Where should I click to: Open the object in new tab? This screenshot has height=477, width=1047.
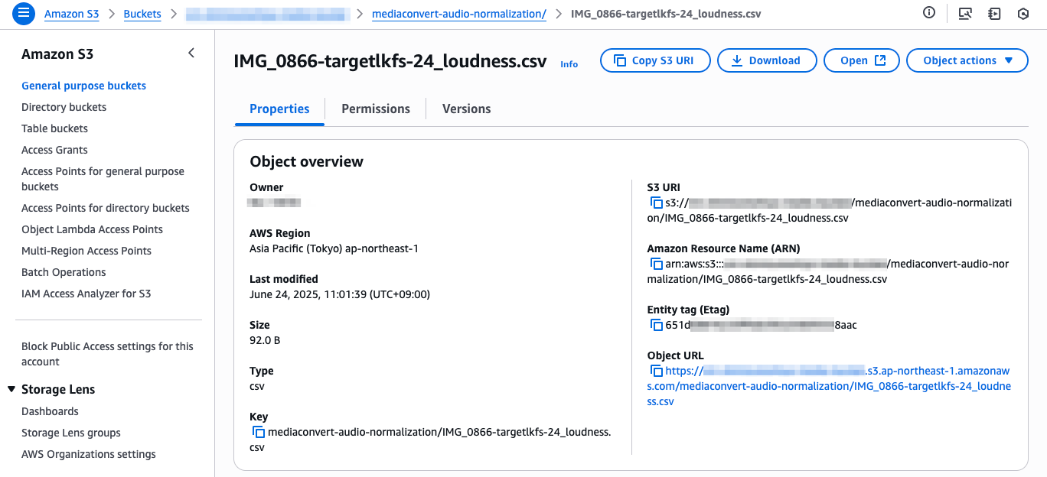863,60
